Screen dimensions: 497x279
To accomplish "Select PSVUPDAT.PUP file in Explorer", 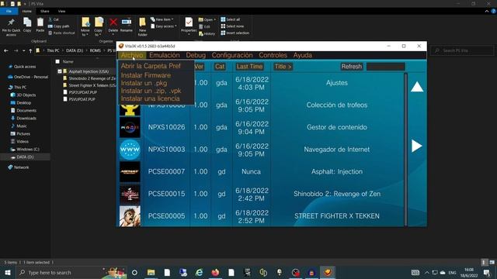I will coord(79,99).
